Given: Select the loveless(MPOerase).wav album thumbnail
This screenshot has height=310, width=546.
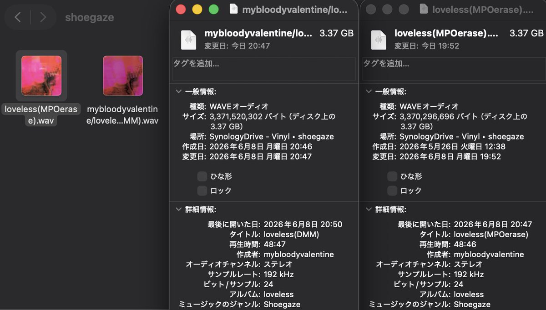Looking at the screenshot, I should coord(41,75).
